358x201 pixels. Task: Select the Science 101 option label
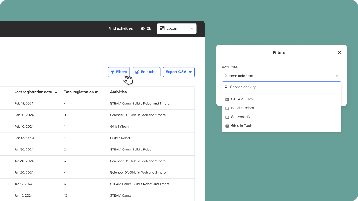(x=241, y=117)
